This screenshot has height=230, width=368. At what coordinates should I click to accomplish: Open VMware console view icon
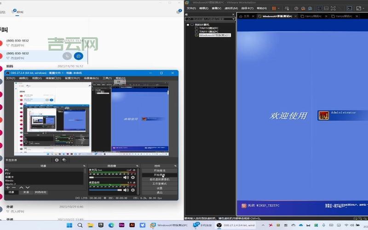pos(350,8)
